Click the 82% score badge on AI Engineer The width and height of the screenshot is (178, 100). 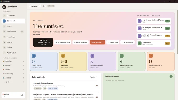pyautogui.click(x=168, y=43)
